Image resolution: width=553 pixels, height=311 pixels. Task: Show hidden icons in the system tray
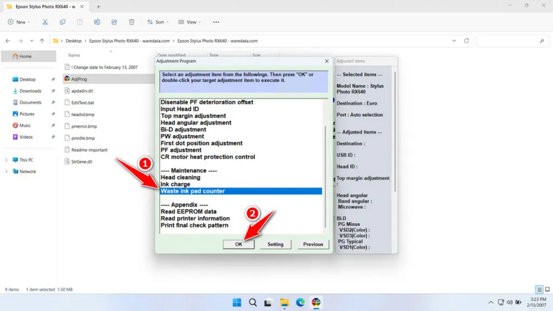[490, 302]
